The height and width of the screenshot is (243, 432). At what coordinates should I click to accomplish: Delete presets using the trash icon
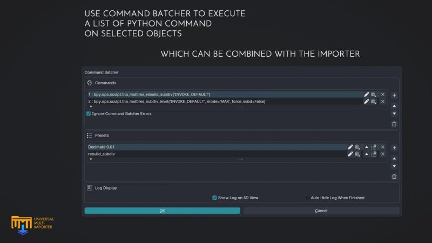coord(394,176)
